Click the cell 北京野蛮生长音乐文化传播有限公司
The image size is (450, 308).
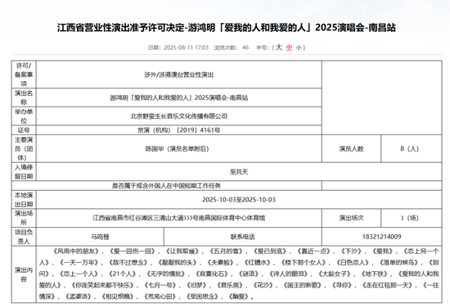[179, 116]
